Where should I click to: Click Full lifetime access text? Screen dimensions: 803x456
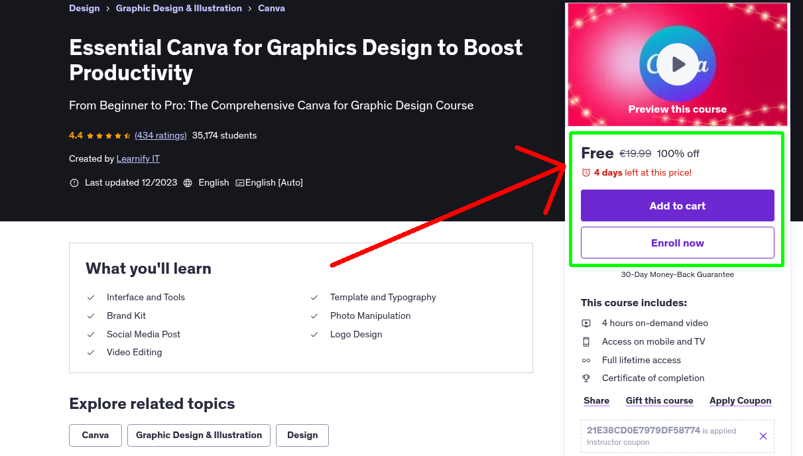[x=642, y=361]
